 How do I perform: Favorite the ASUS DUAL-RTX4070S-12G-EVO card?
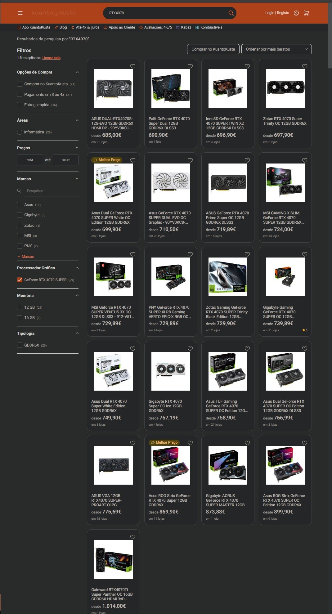133,66
